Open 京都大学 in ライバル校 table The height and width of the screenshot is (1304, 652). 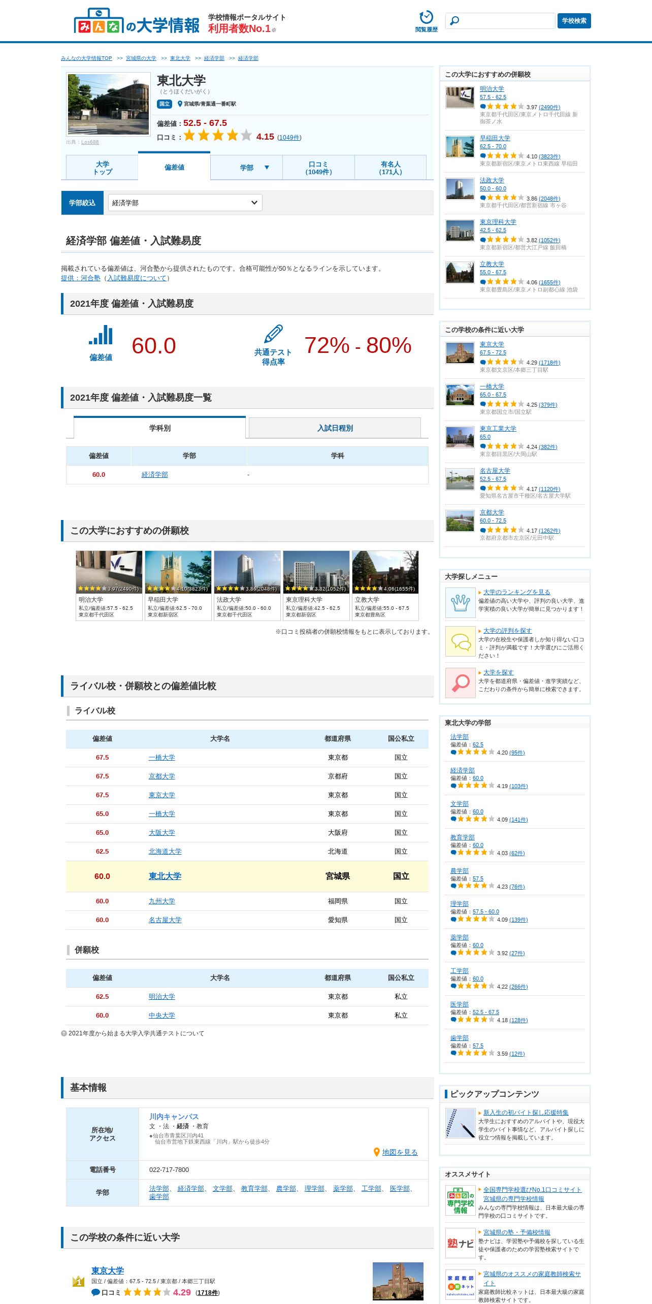click(161, 776)
